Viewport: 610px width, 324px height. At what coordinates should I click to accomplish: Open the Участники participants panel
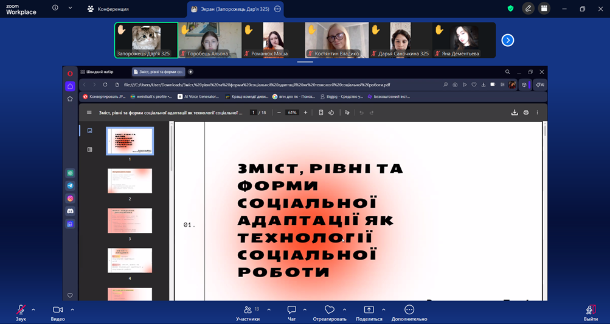pyautogui.click(x=248, y=310)
